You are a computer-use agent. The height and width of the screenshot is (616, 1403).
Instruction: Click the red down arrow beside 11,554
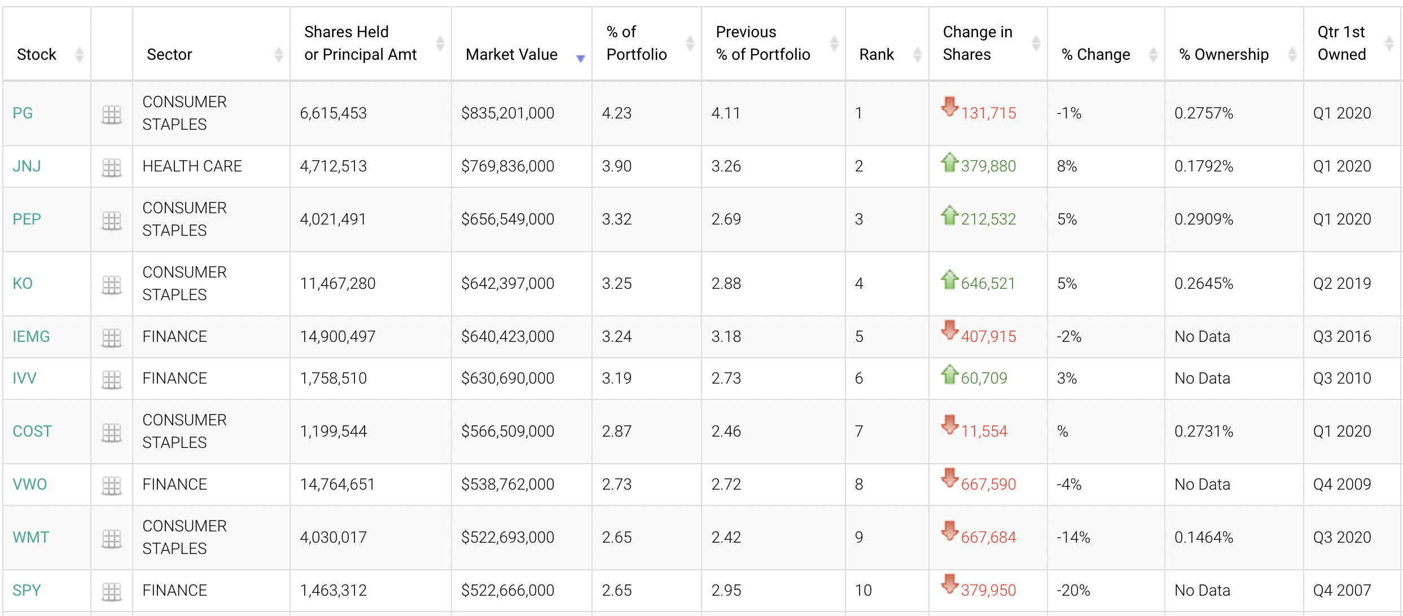(950, 424)
